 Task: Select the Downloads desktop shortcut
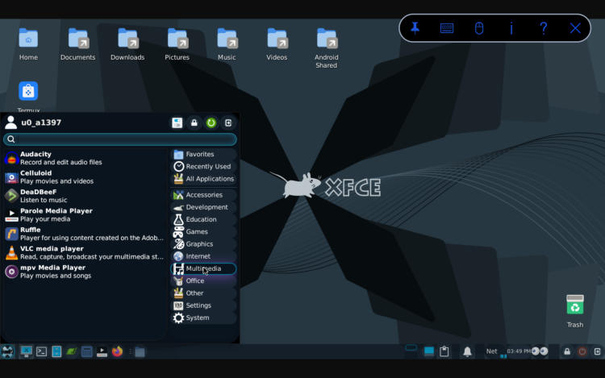tap(127, 44)
